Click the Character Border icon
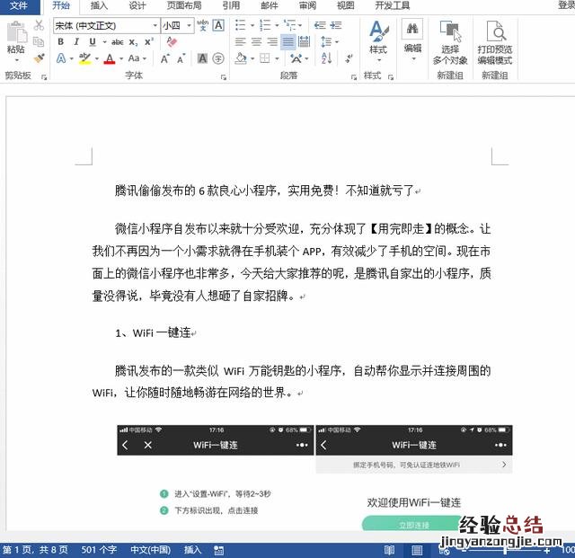 [x=218, y=25]
